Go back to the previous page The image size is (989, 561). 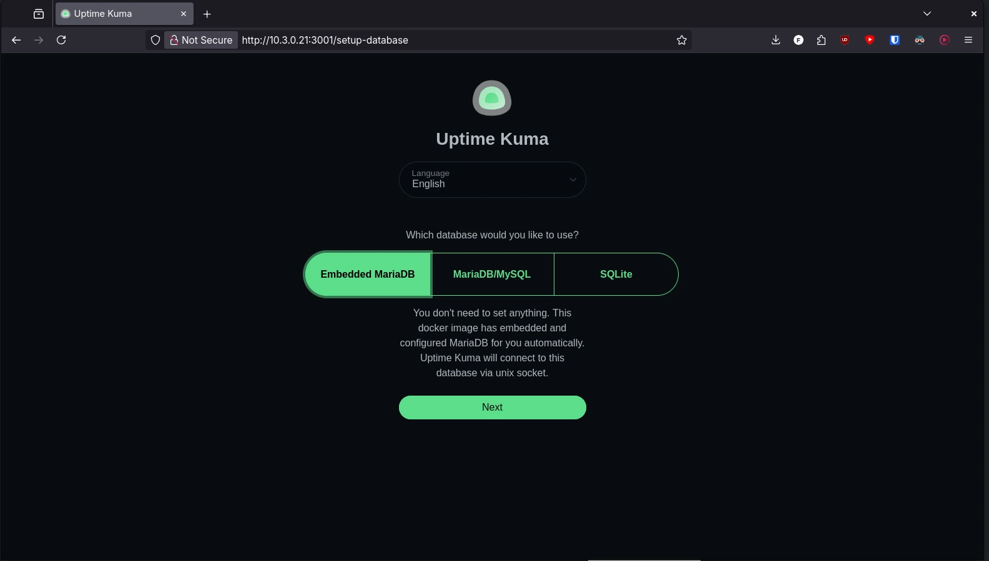[x=16, y=40]
